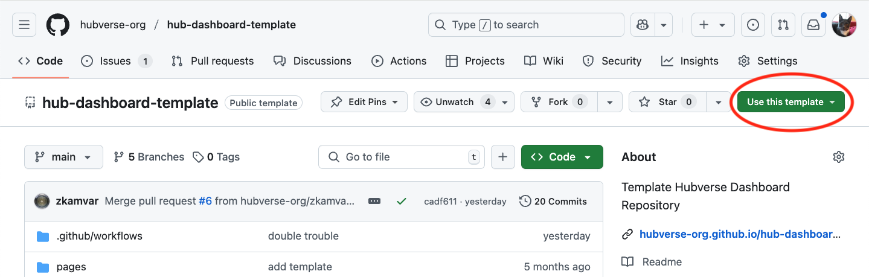869x277 pixels.
Task: Click the green commit status checkmark
Action: tap(401, 201)
